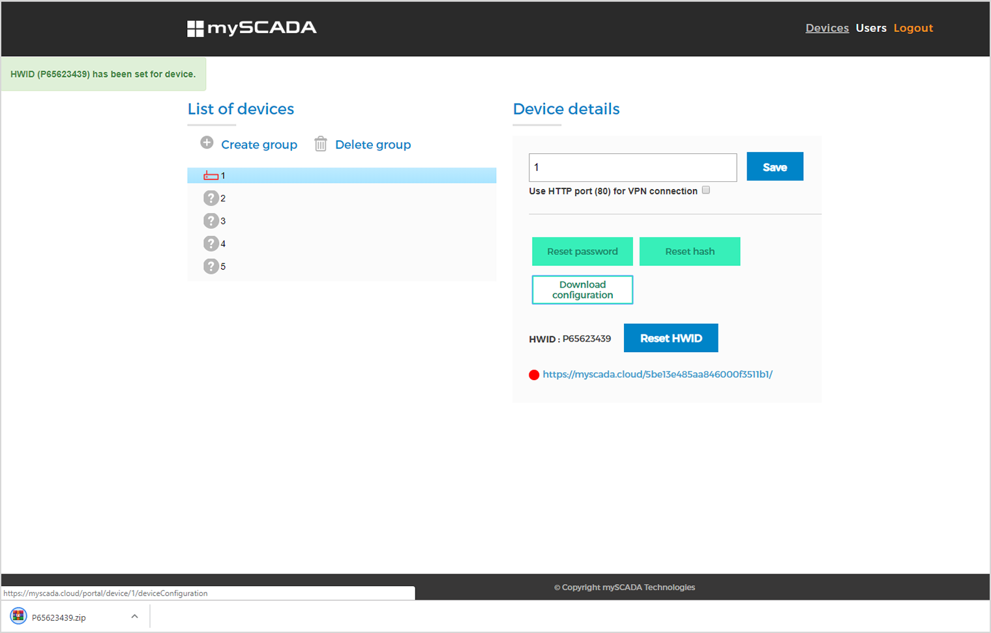Click the question mark icon for device 5
The height and width of the screenshot is (633, 991).
click(211, 266)
